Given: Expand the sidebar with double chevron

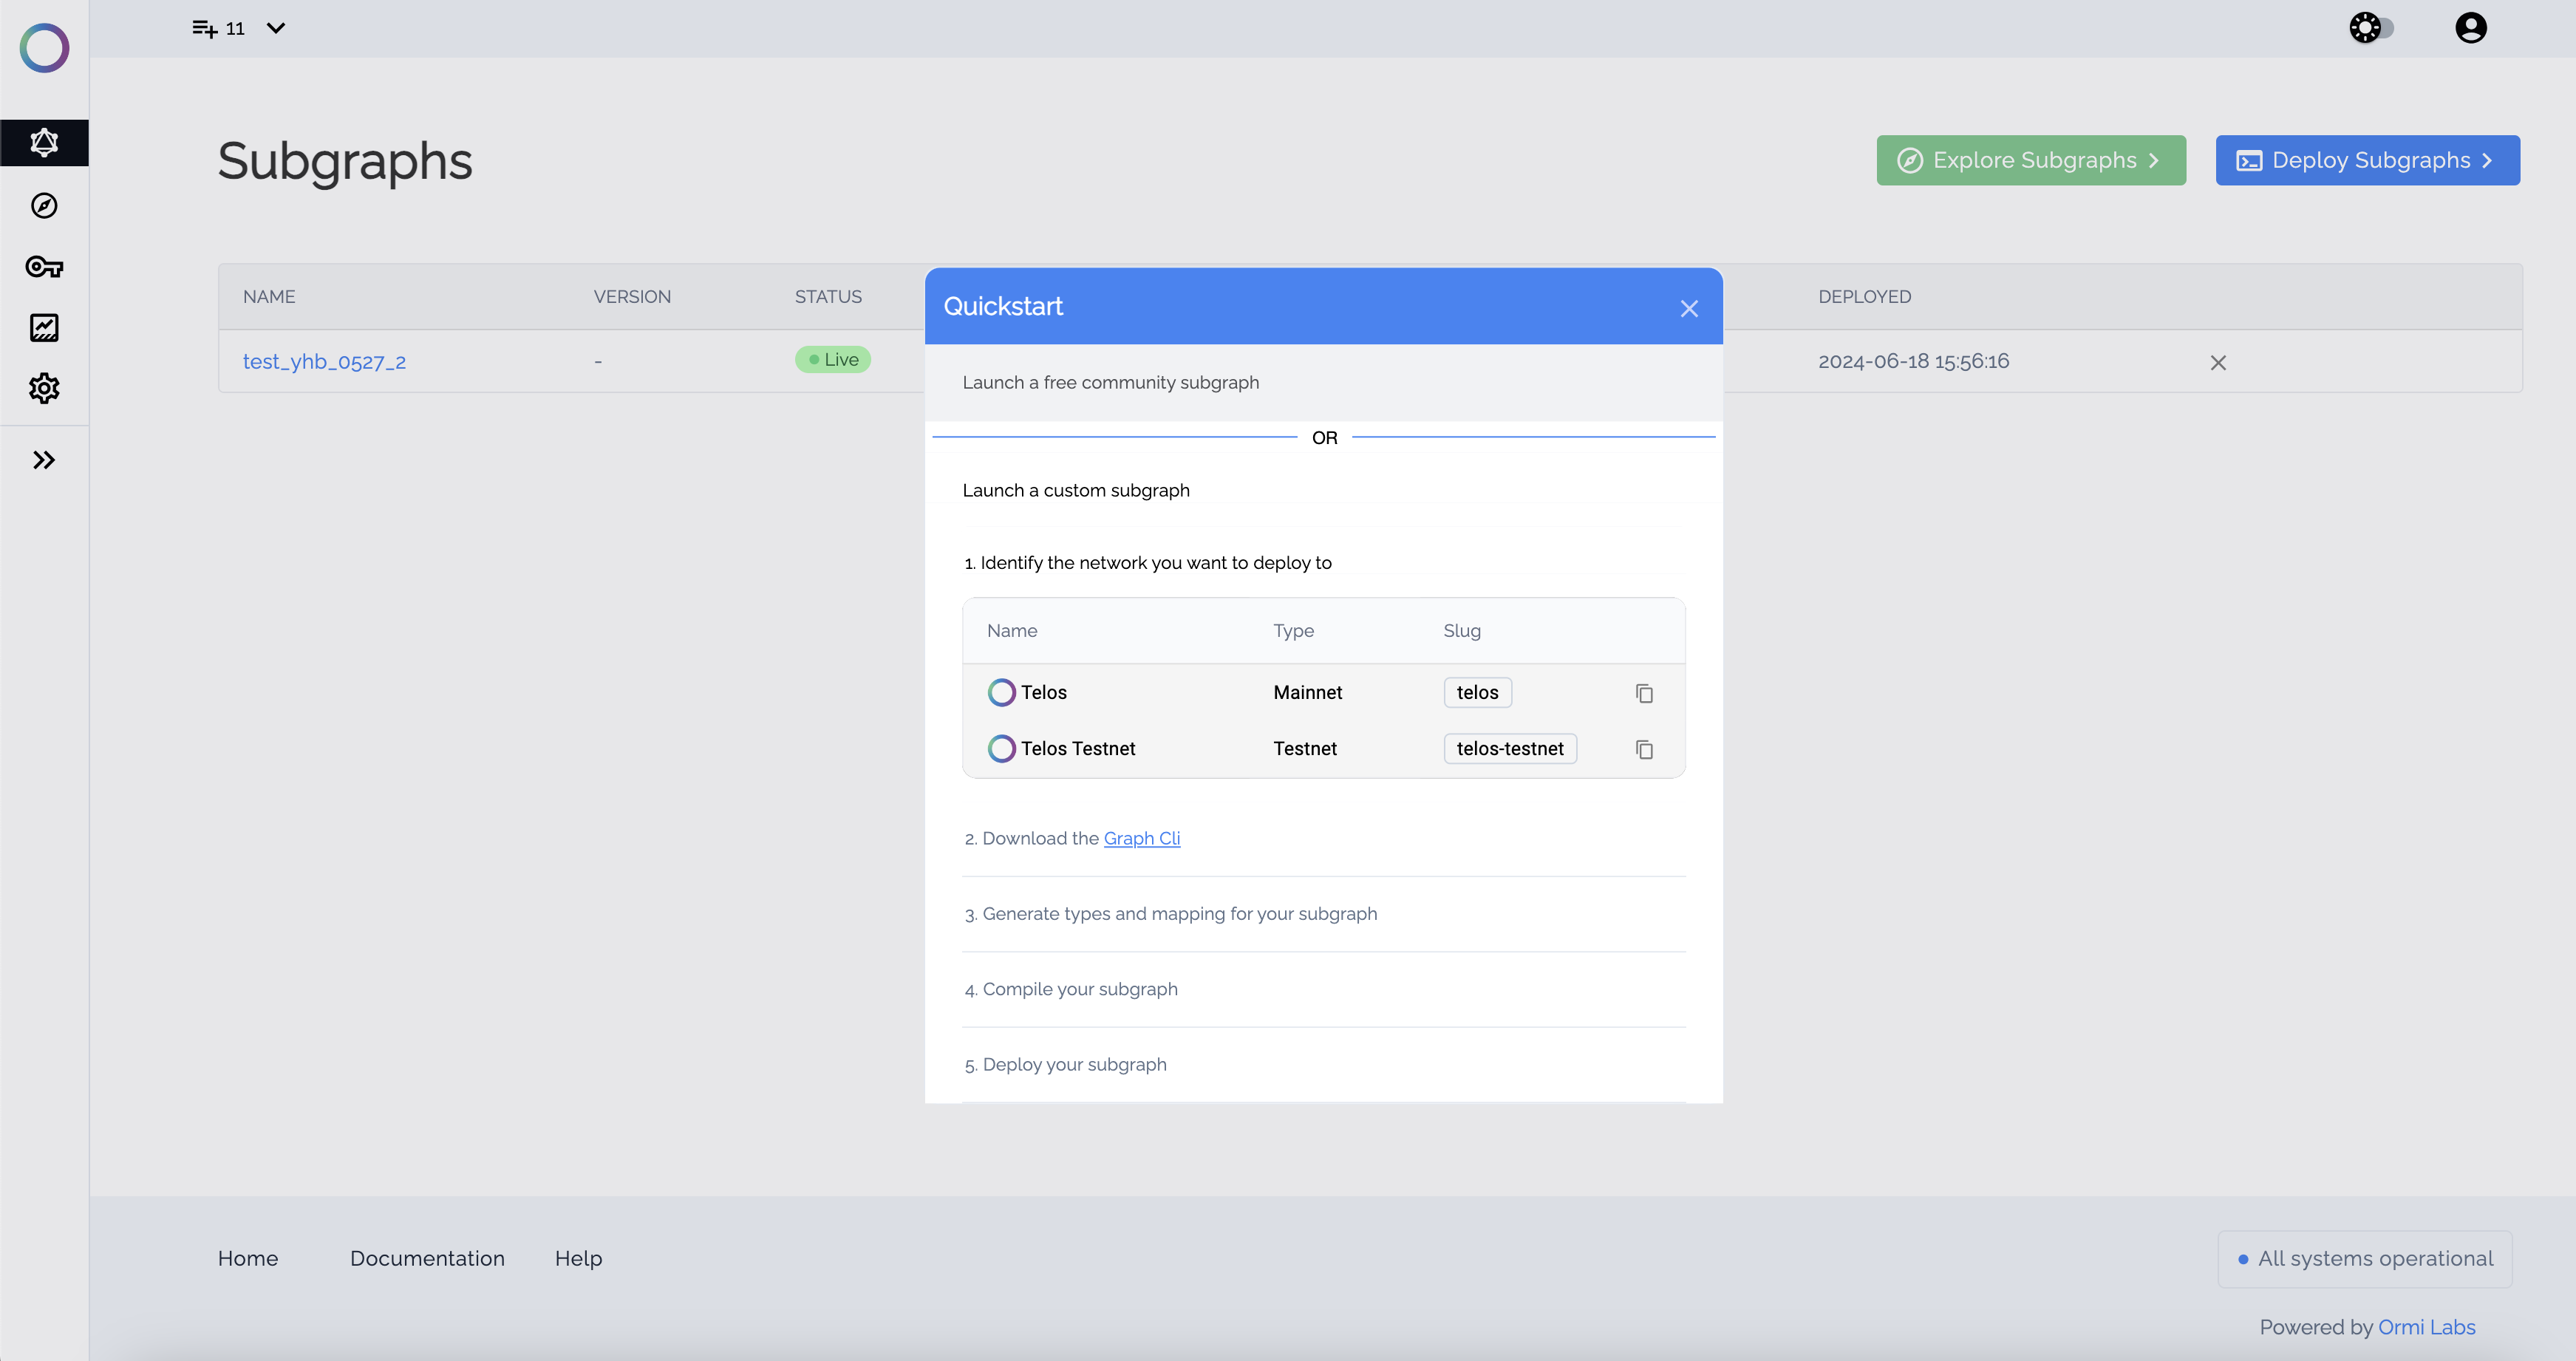Looking at the screenshot, I should [44, 460].
